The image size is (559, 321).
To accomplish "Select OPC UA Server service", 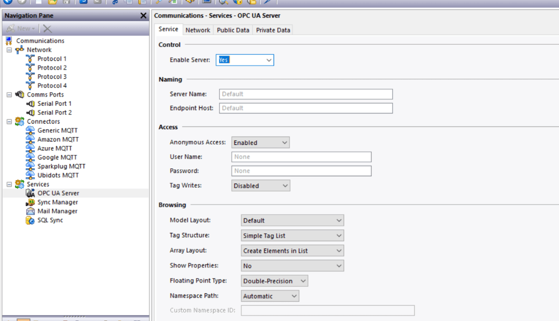I will click(58, 193).
